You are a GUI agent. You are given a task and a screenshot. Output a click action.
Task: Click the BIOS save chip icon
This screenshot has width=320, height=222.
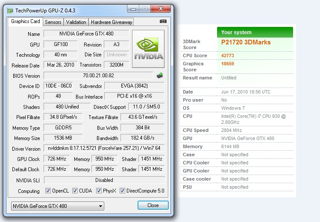point(160,76)
